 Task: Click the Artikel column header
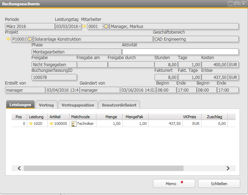(x=58, y=117)
